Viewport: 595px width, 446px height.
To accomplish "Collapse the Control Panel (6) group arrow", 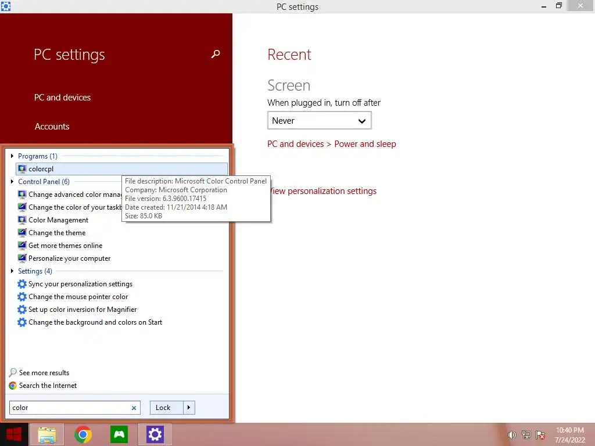I will click(x=12, y=182).
